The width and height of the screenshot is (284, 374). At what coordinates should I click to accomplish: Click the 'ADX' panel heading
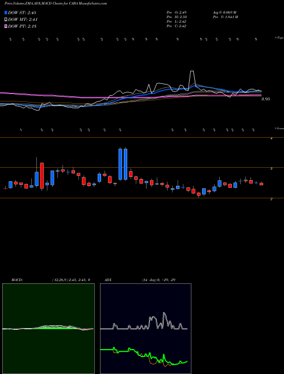[x=108, y=280]
